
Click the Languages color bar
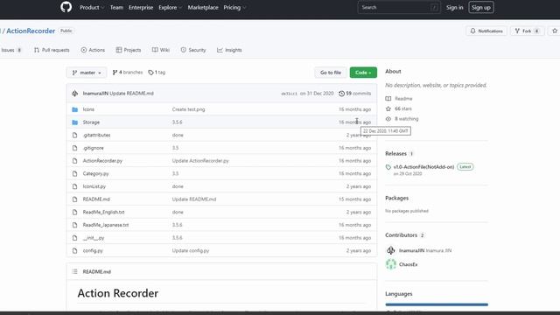pyautogui.click(x=437, y=304)
